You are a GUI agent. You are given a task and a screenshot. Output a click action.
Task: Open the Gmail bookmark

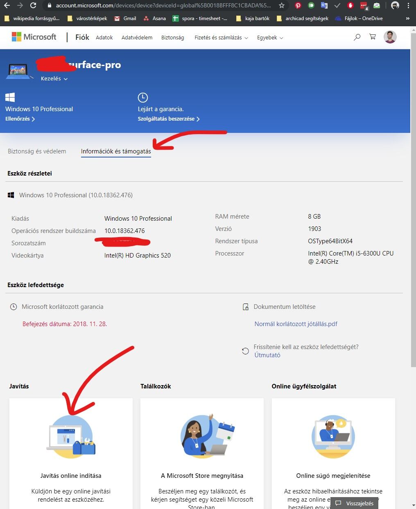click(x=125, y=18)
